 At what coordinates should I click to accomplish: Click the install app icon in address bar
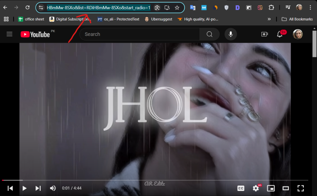click(167, 8)
